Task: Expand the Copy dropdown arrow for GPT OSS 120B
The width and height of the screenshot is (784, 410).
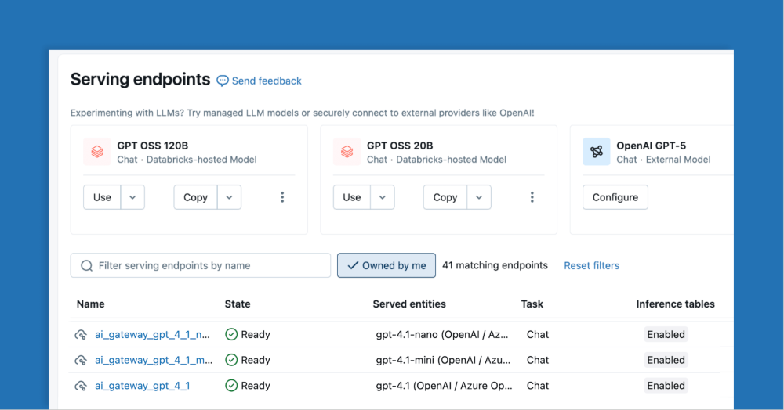Action: click(229, 197)
